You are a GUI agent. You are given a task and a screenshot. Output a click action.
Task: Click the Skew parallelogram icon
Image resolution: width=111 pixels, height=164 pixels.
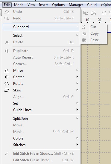[7, 90]
